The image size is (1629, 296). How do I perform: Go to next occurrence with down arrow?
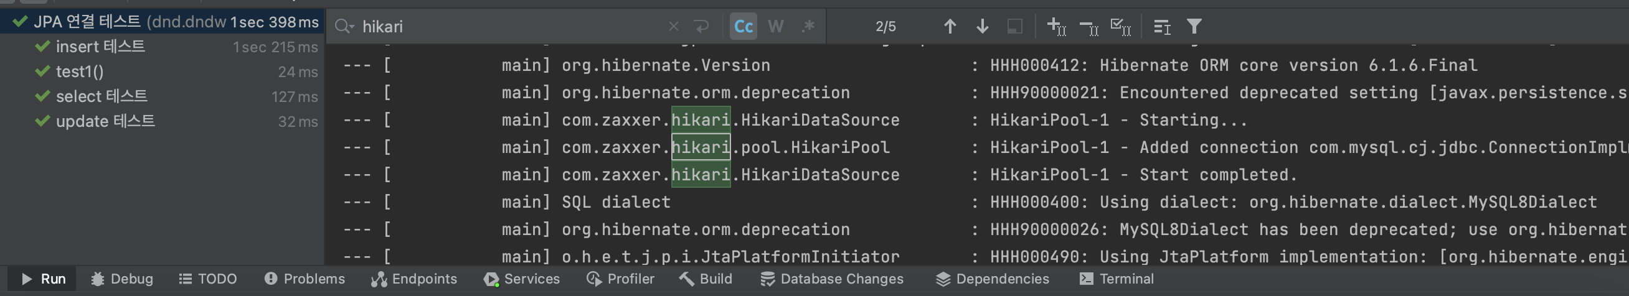click(983, 27)
